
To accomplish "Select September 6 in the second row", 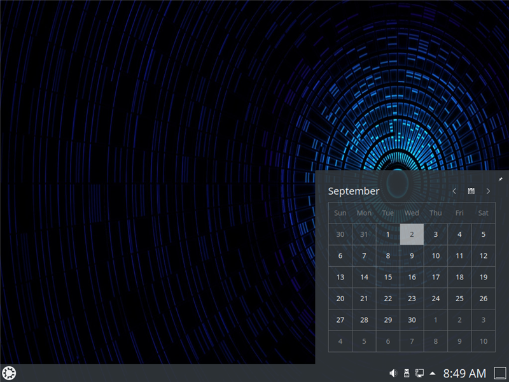I will (340, 256).
